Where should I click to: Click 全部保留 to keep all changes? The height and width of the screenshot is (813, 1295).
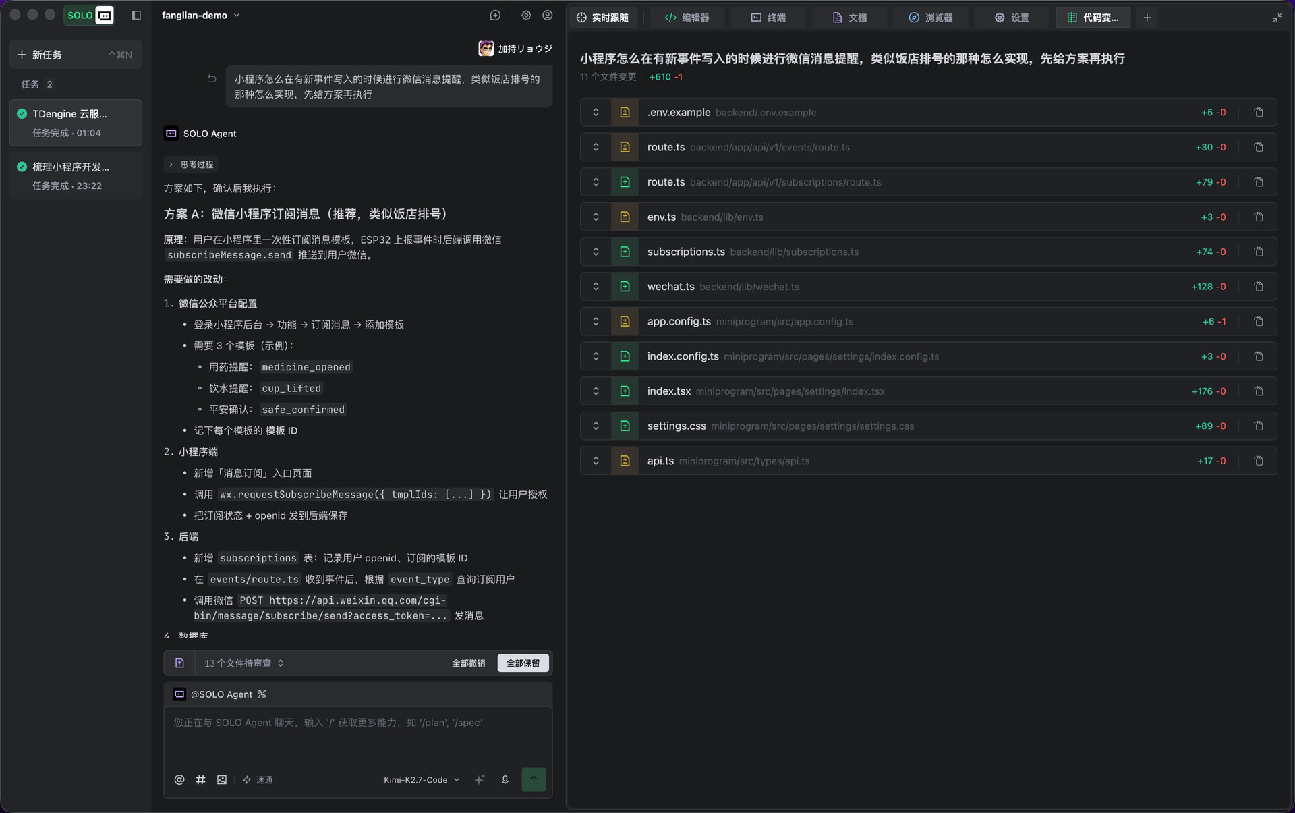(x=523, y=663)
